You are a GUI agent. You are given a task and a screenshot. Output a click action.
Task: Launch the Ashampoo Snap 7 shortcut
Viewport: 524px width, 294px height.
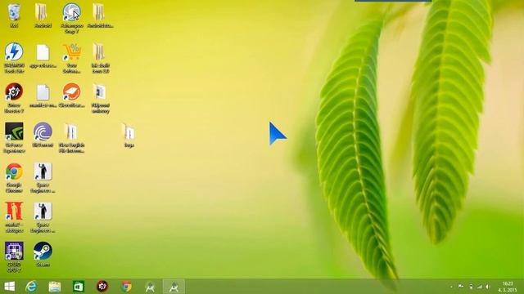point(71,13)
